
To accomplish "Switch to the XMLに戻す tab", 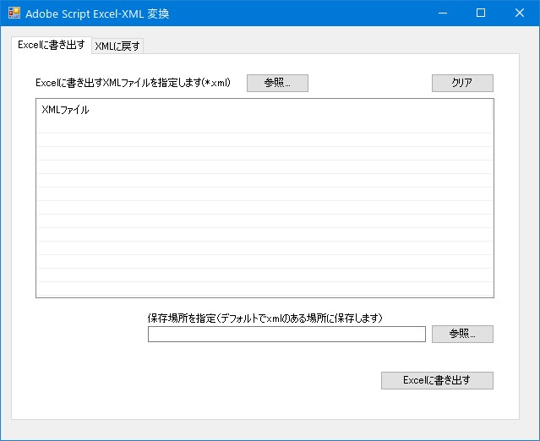I will 117,46.
